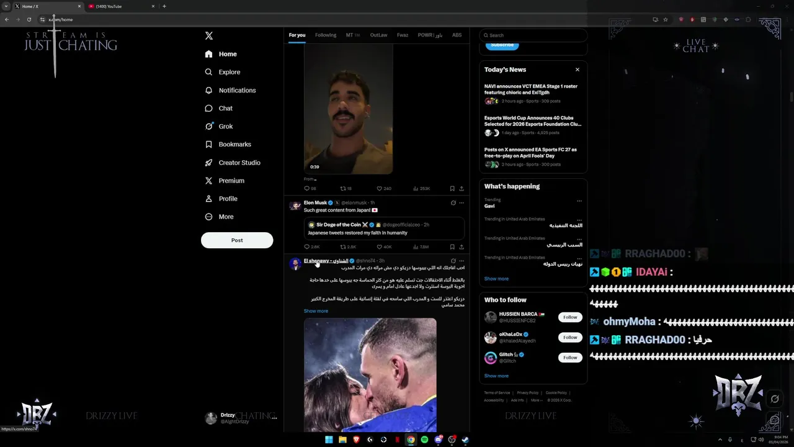The height and width of the screenshot is (447, 794).
Task: Reply to the 0:39 video post
Action: click(310, 189)
